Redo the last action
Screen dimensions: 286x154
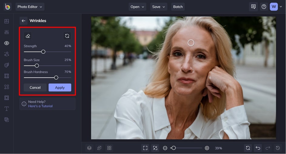(x=268, y=148)
